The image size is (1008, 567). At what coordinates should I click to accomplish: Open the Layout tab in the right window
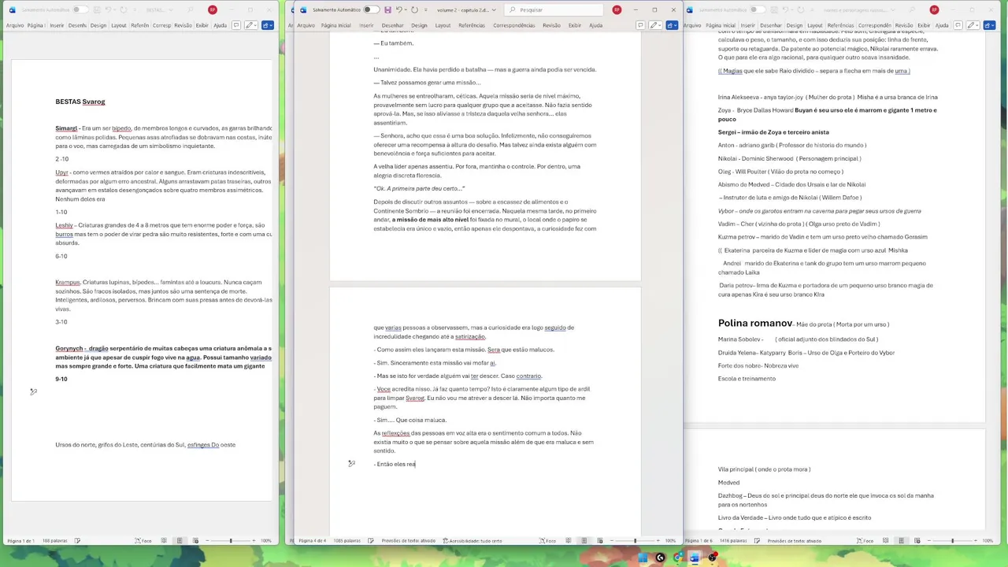point(815,25)
